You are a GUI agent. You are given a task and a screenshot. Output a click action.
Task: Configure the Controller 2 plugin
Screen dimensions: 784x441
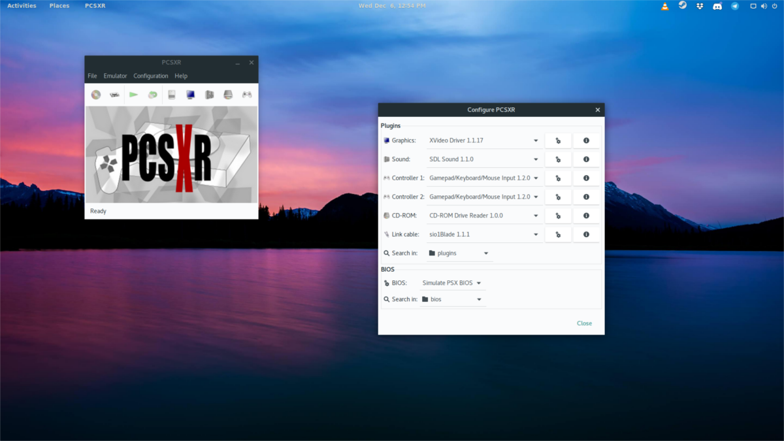[558, 197]
